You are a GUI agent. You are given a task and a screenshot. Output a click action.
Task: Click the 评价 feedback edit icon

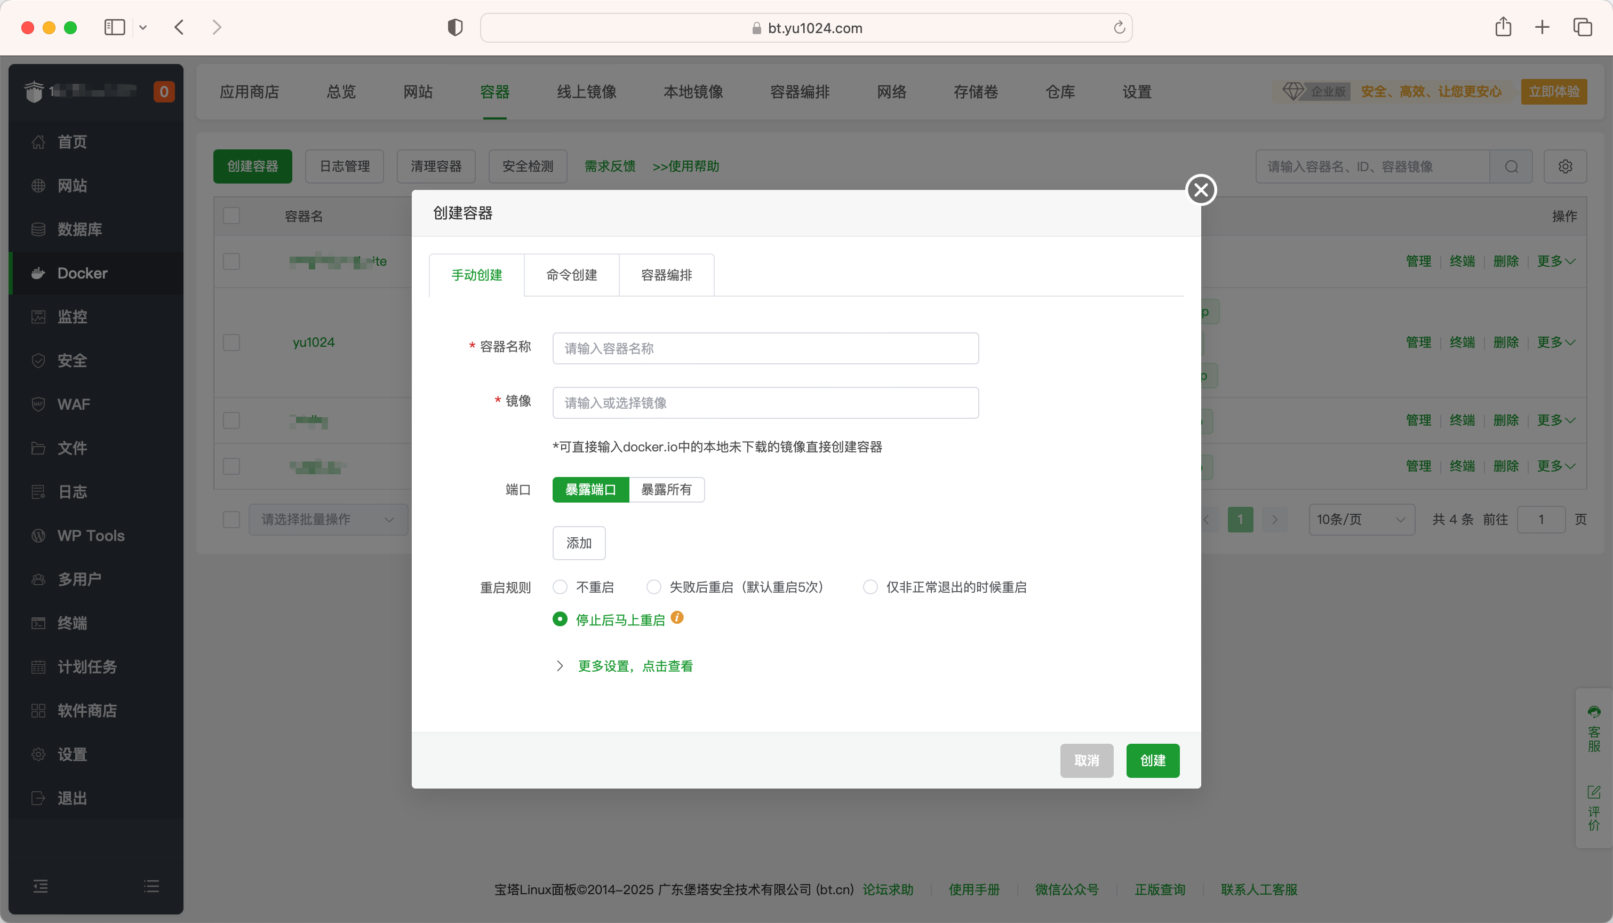click(x=1593, y=792)
